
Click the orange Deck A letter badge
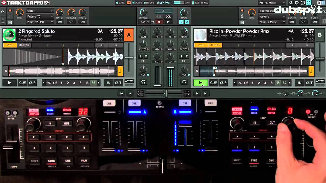(x=129, y=35)
